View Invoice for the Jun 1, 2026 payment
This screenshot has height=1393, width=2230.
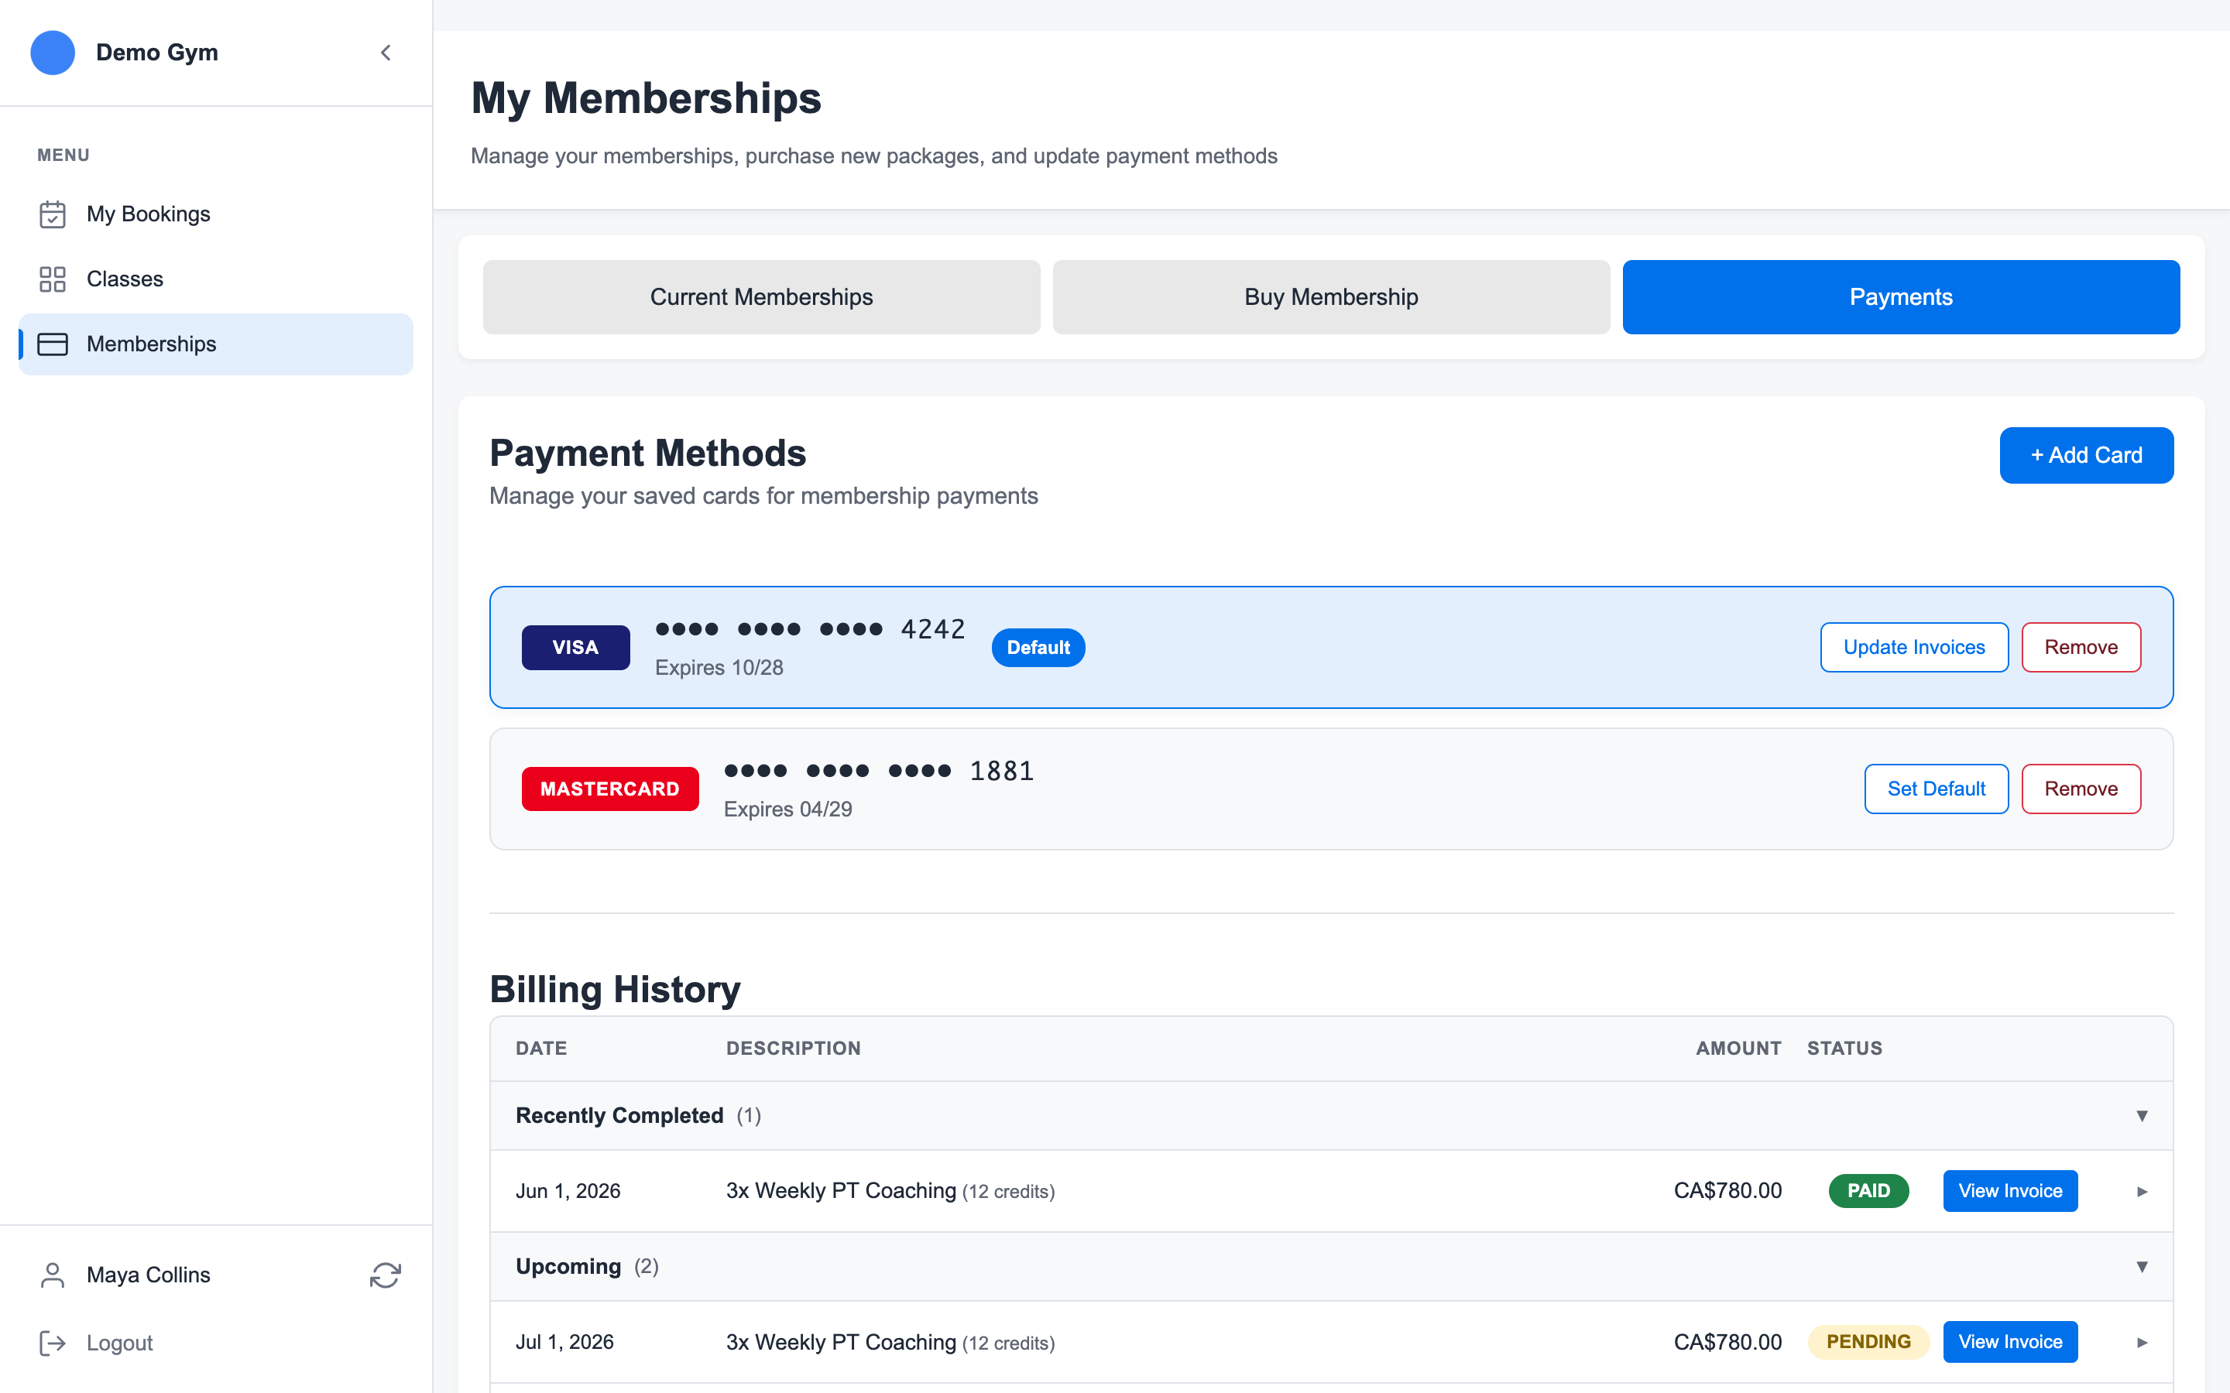click(2010, 1191)
